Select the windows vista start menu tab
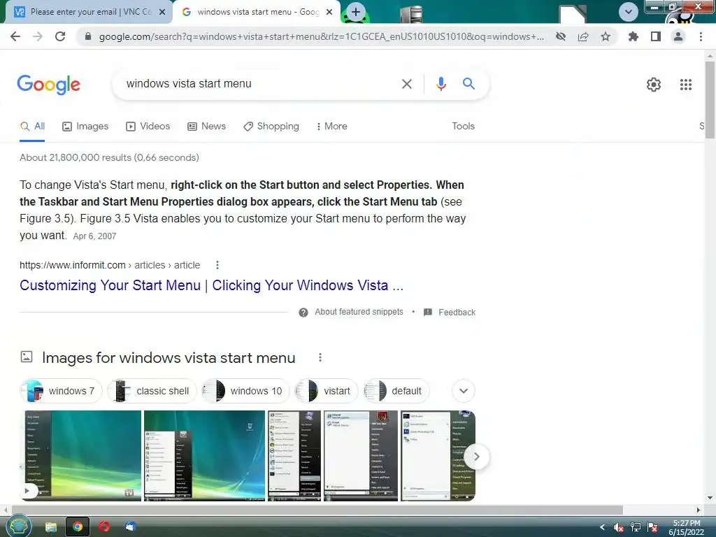The image size is (716, 537). [256, 12]
